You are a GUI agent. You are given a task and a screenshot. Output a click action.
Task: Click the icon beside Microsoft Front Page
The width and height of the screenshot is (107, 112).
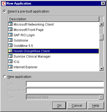(x=10, y=29)
